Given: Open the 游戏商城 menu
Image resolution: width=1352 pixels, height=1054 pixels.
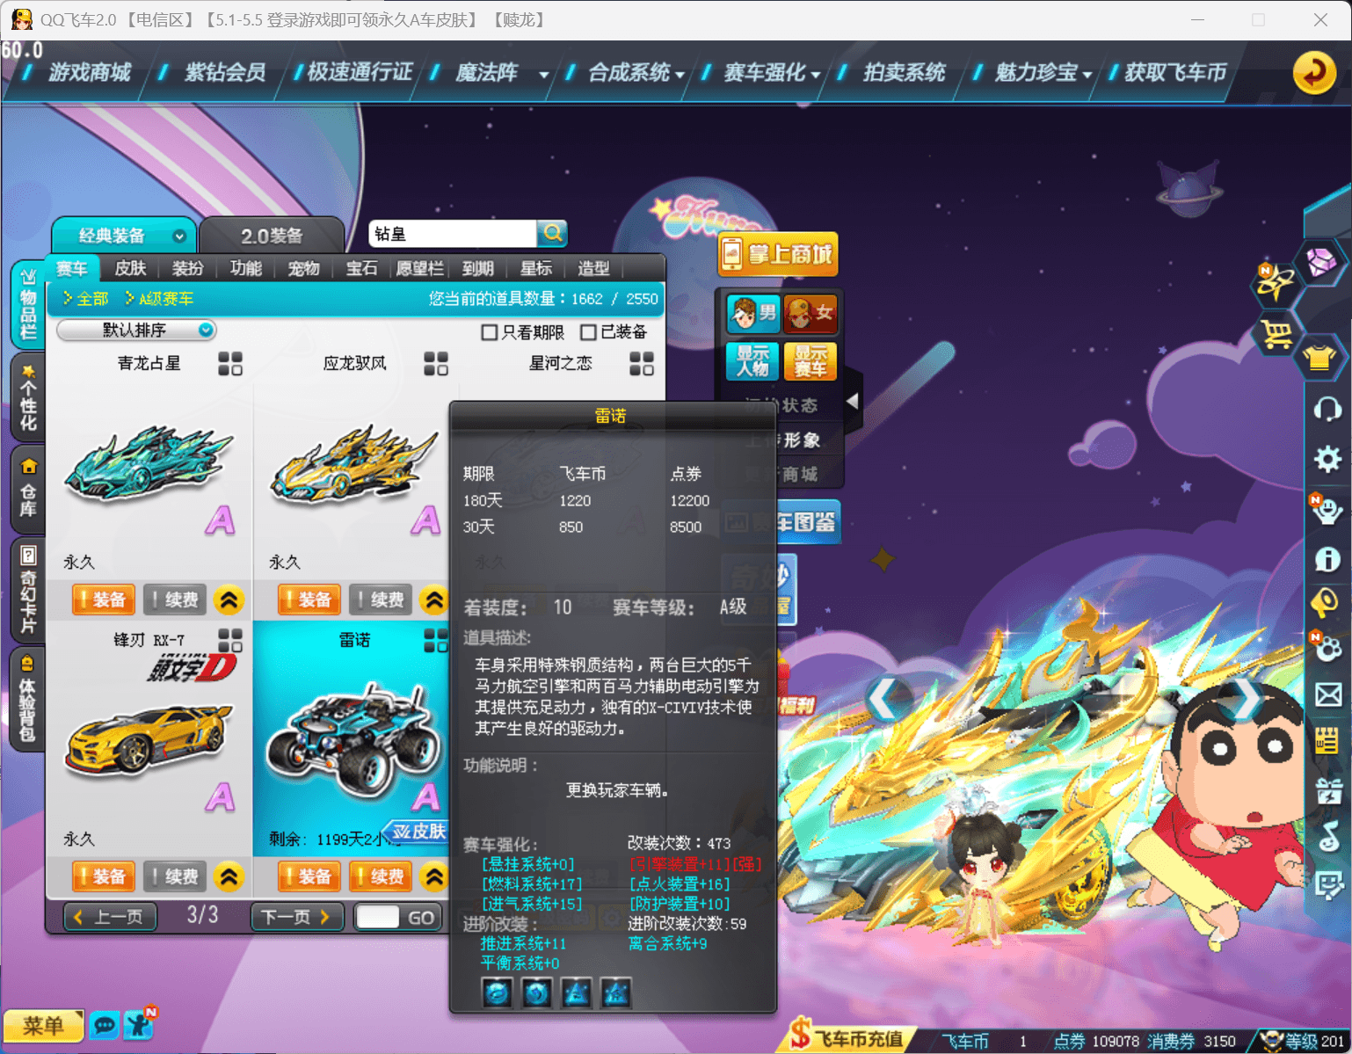Looking at the screenshot, I should pyautogui.click(x=89, y=72).
